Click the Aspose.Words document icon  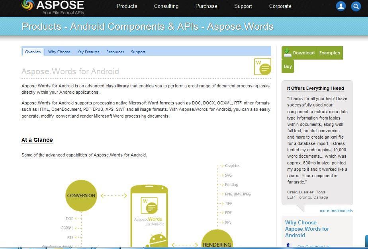tap(262, 67)
